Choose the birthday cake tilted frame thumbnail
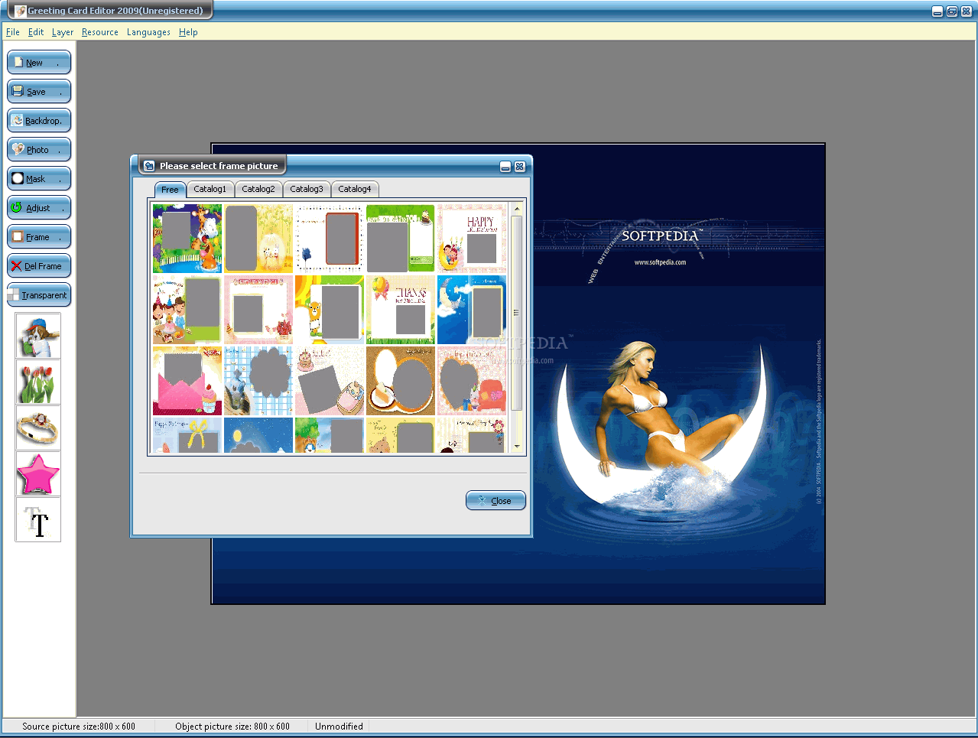Viewport: 978px width, 738px height. (x=330, y=381)
